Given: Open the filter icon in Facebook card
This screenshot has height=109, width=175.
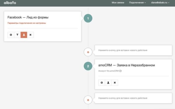Looking at the screenshot, I should [17, 35].
